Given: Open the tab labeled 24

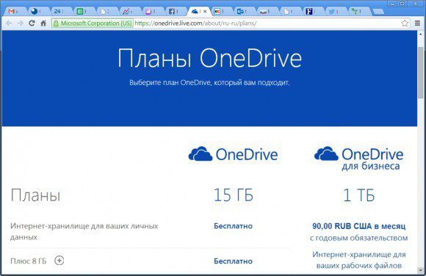Looking at the screenshot, I should (x=58, y=11).
